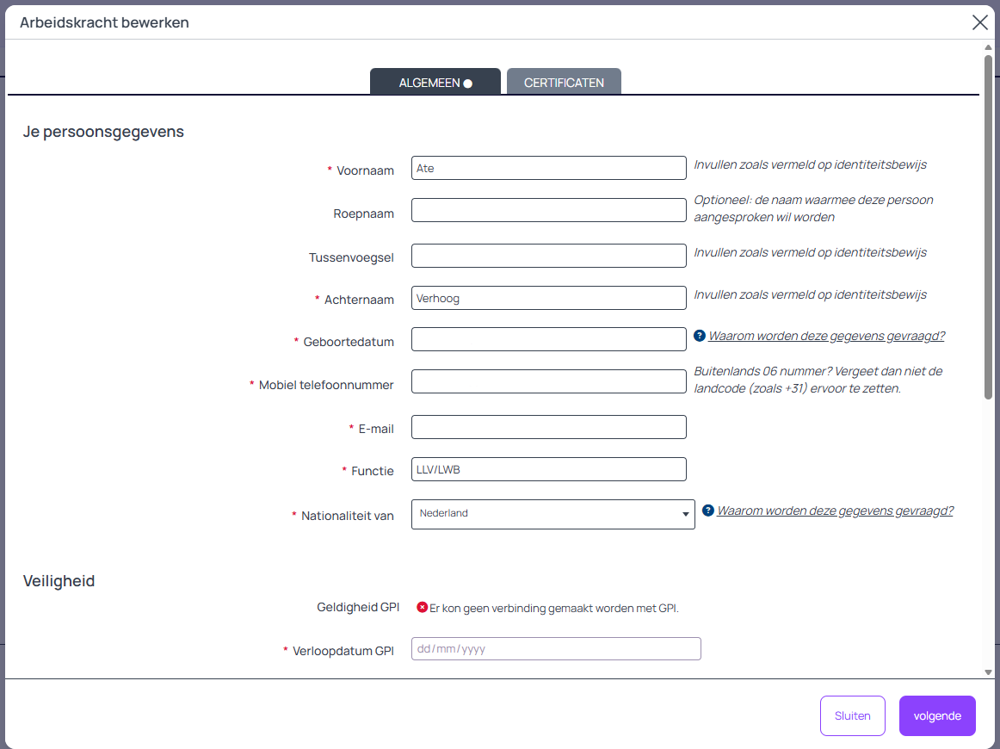Image resolution: width=1000 pixels, height=749 pixels.
Task: Click the volgende button
Action: pyautogui.click(x=936, y=715)
